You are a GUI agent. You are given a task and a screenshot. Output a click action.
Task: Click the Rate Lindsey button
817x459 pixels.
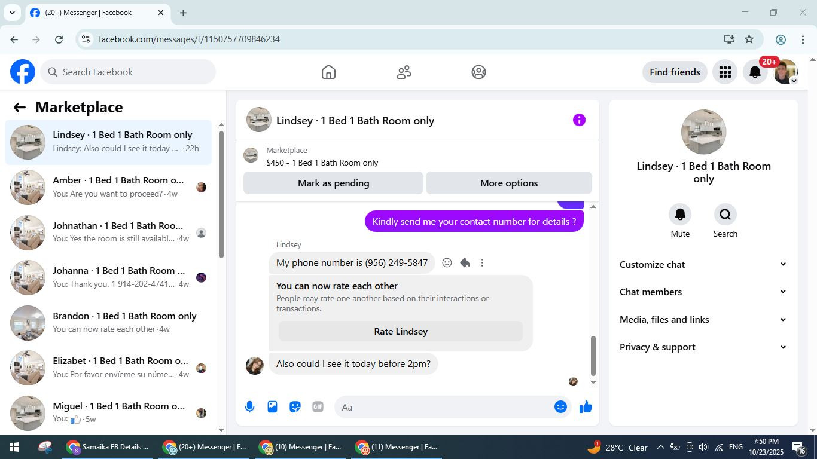401,331
